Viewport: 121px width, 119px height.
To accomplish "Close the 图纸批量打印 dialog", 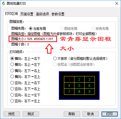I will pos(117,4).
